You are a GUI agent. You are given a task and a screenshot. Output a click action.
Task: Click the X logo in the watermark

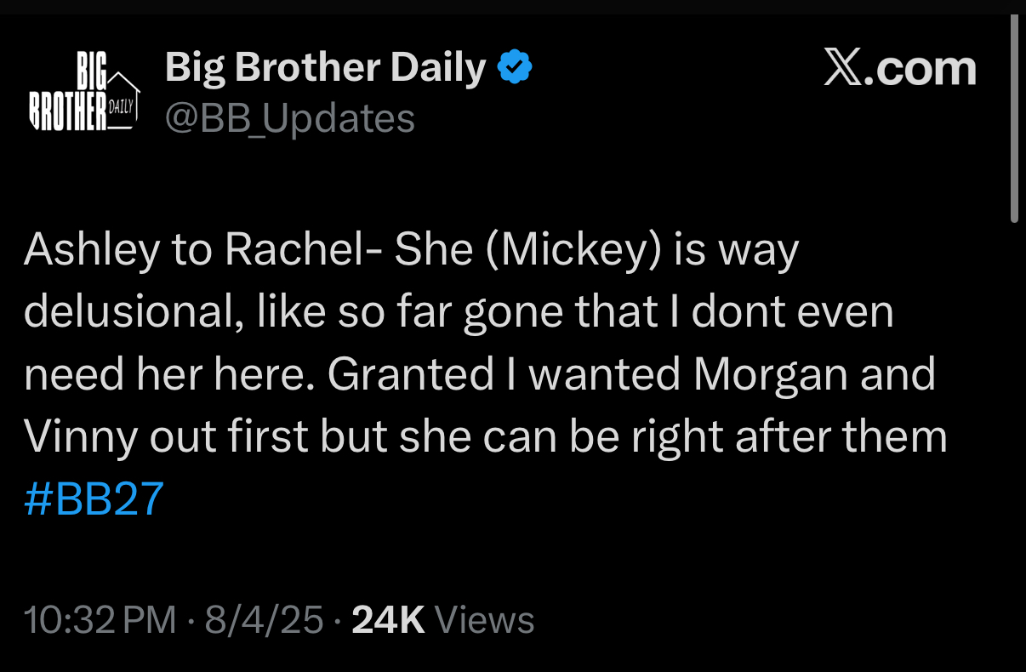pos(845,68)
